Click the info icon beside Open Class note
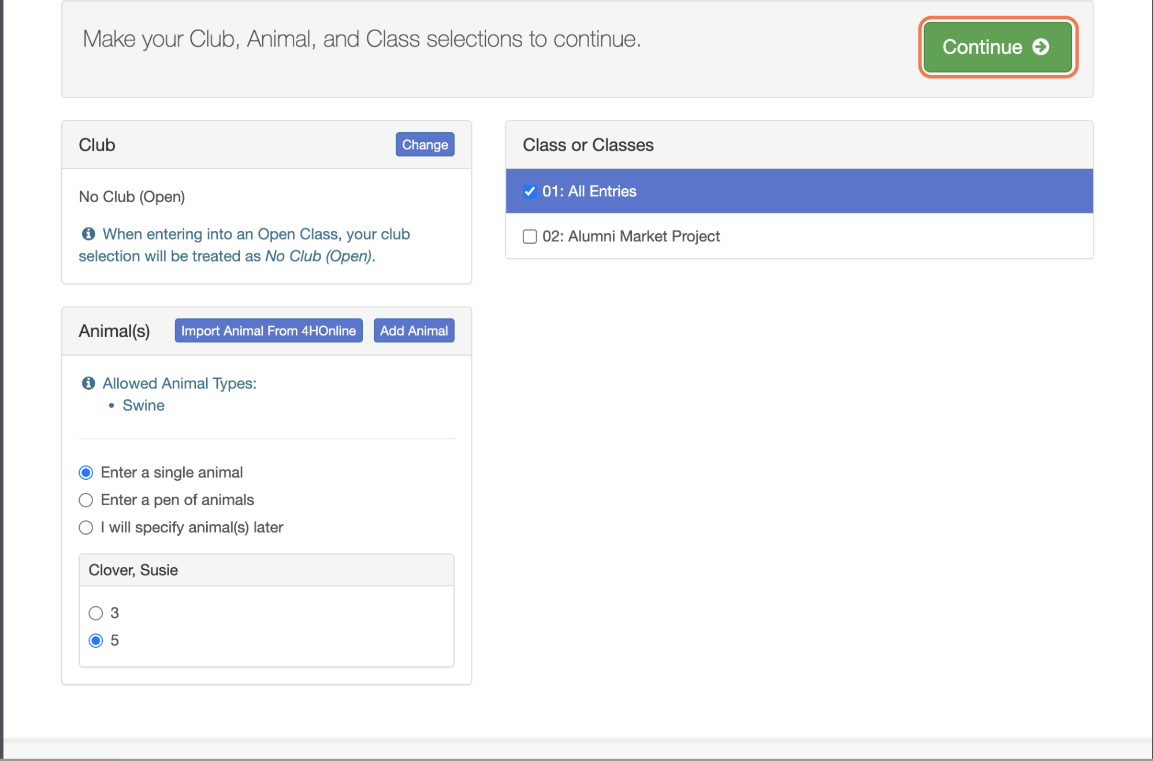Viewport: 1153px width, 761px height. [x=88, y=234]
